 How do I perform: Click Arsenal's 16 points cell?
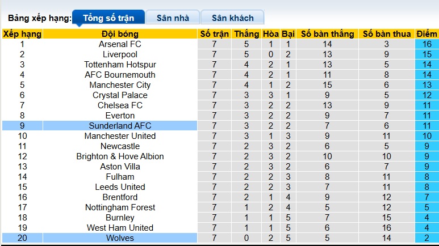[427, 44]
